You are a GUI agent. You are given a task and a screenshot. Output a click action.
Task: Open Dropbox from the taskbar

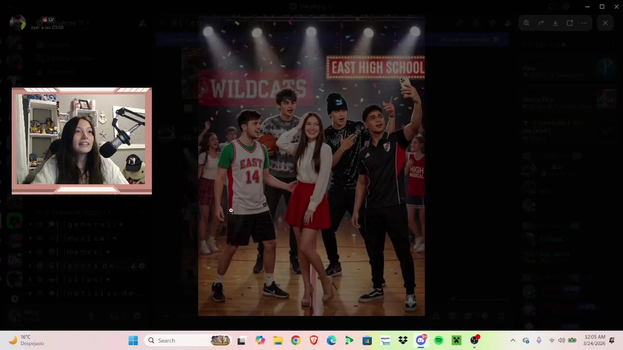(x=403, y=341)
